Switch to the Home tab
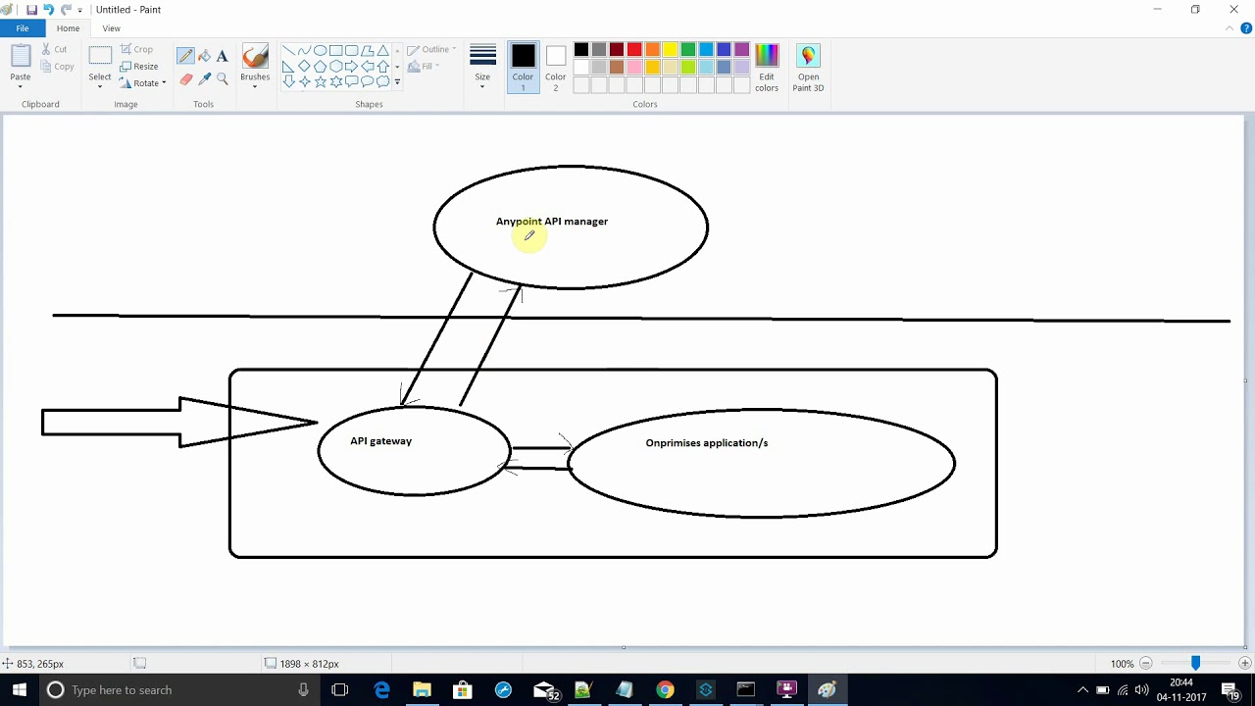The height and width of the screenshot is (706, 1255). pos(68,28)
